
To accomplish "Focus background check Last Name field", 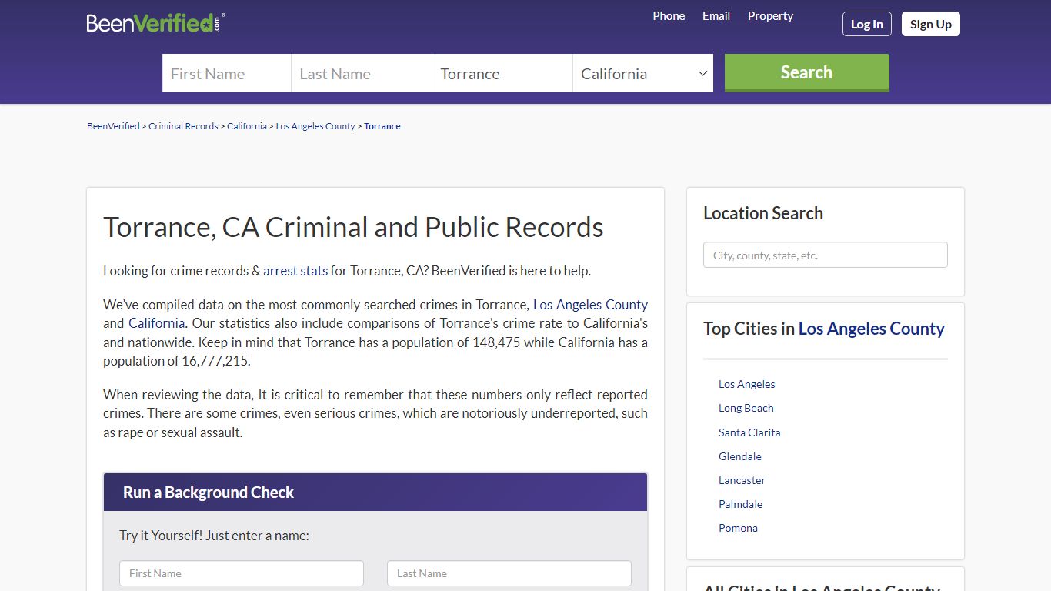I will [x=509, y=573].
